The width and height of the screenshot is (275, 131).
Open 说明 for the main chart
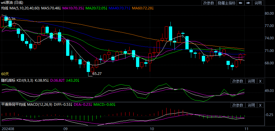(x=258, y=3)
